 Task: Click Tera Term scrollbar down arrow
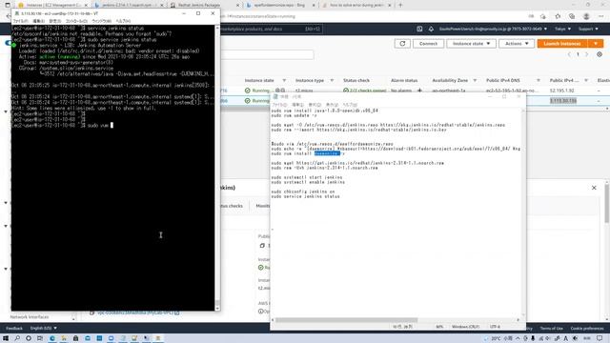point(217,308)
